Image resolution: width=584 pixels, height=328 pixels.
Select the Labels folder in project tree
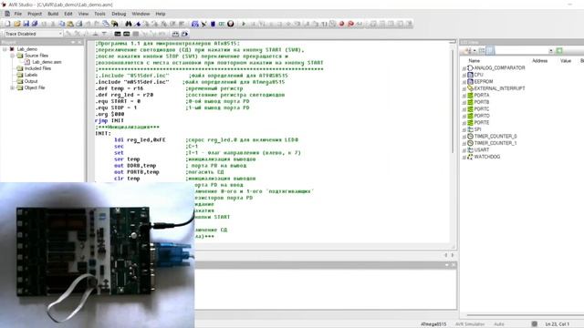[31, 75]
